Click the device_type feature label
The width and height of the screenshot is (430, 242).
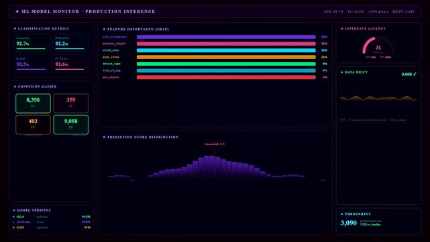click(x=111, y=64)
